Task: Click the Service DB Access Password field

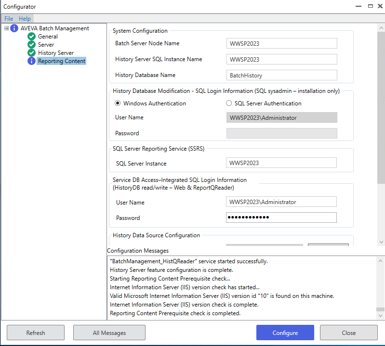Action: point(281,218)
